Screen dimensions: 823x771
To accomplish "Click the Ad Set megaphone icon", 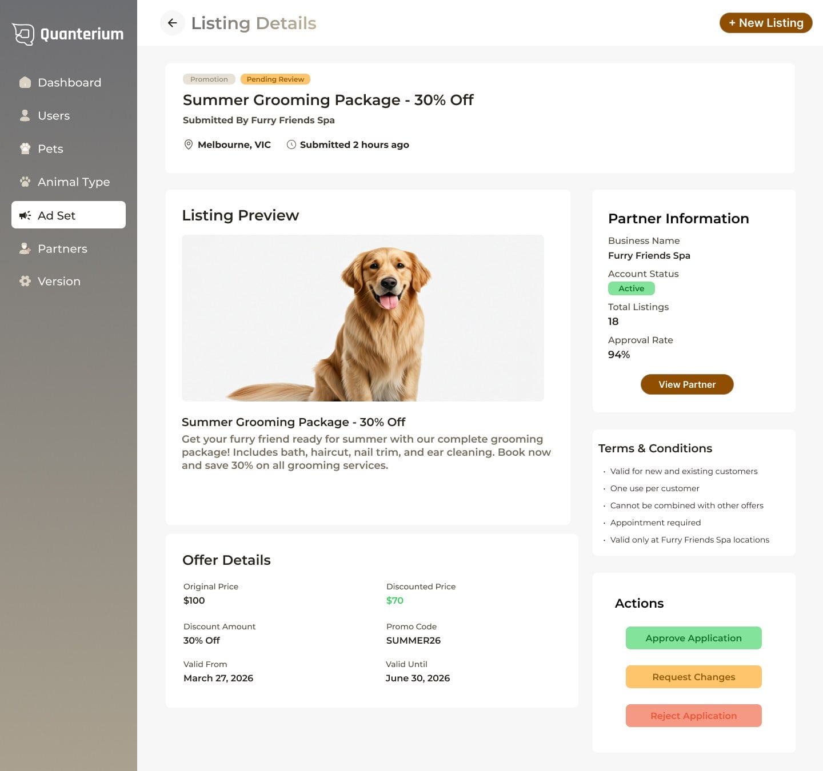I will (x=25, y=215).
